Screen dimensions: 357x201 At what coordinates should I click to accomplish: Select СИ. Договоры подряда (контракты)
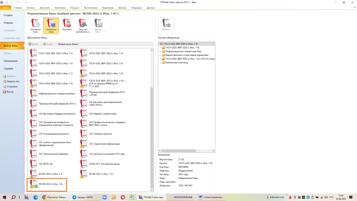52,114
